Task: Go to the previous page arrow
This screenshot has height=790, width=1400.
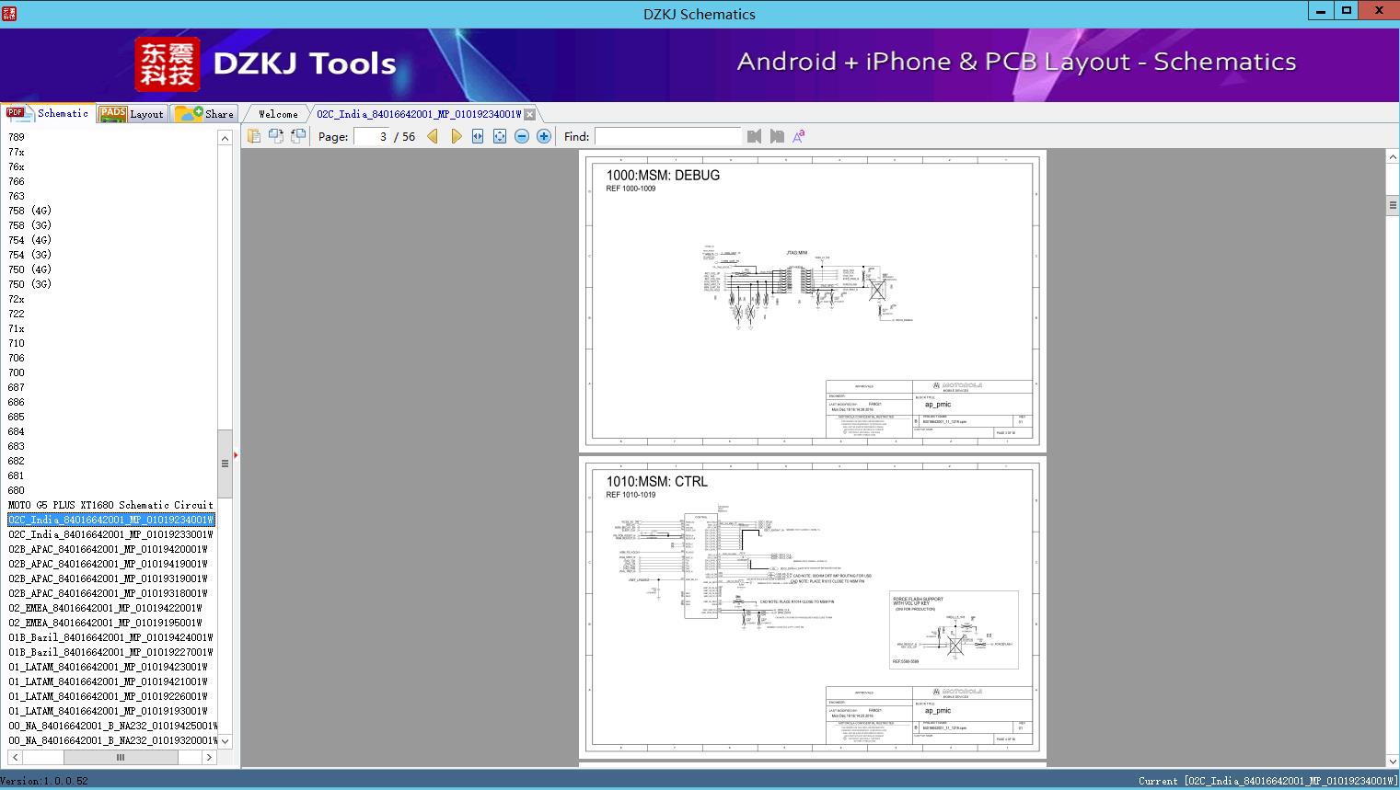Action: click(433, 136)
